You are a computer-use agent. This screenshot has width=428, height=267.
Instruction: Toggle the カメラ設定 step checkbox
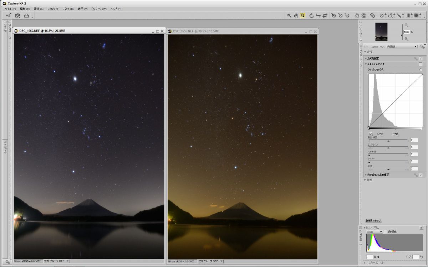(x=421, y=58)
